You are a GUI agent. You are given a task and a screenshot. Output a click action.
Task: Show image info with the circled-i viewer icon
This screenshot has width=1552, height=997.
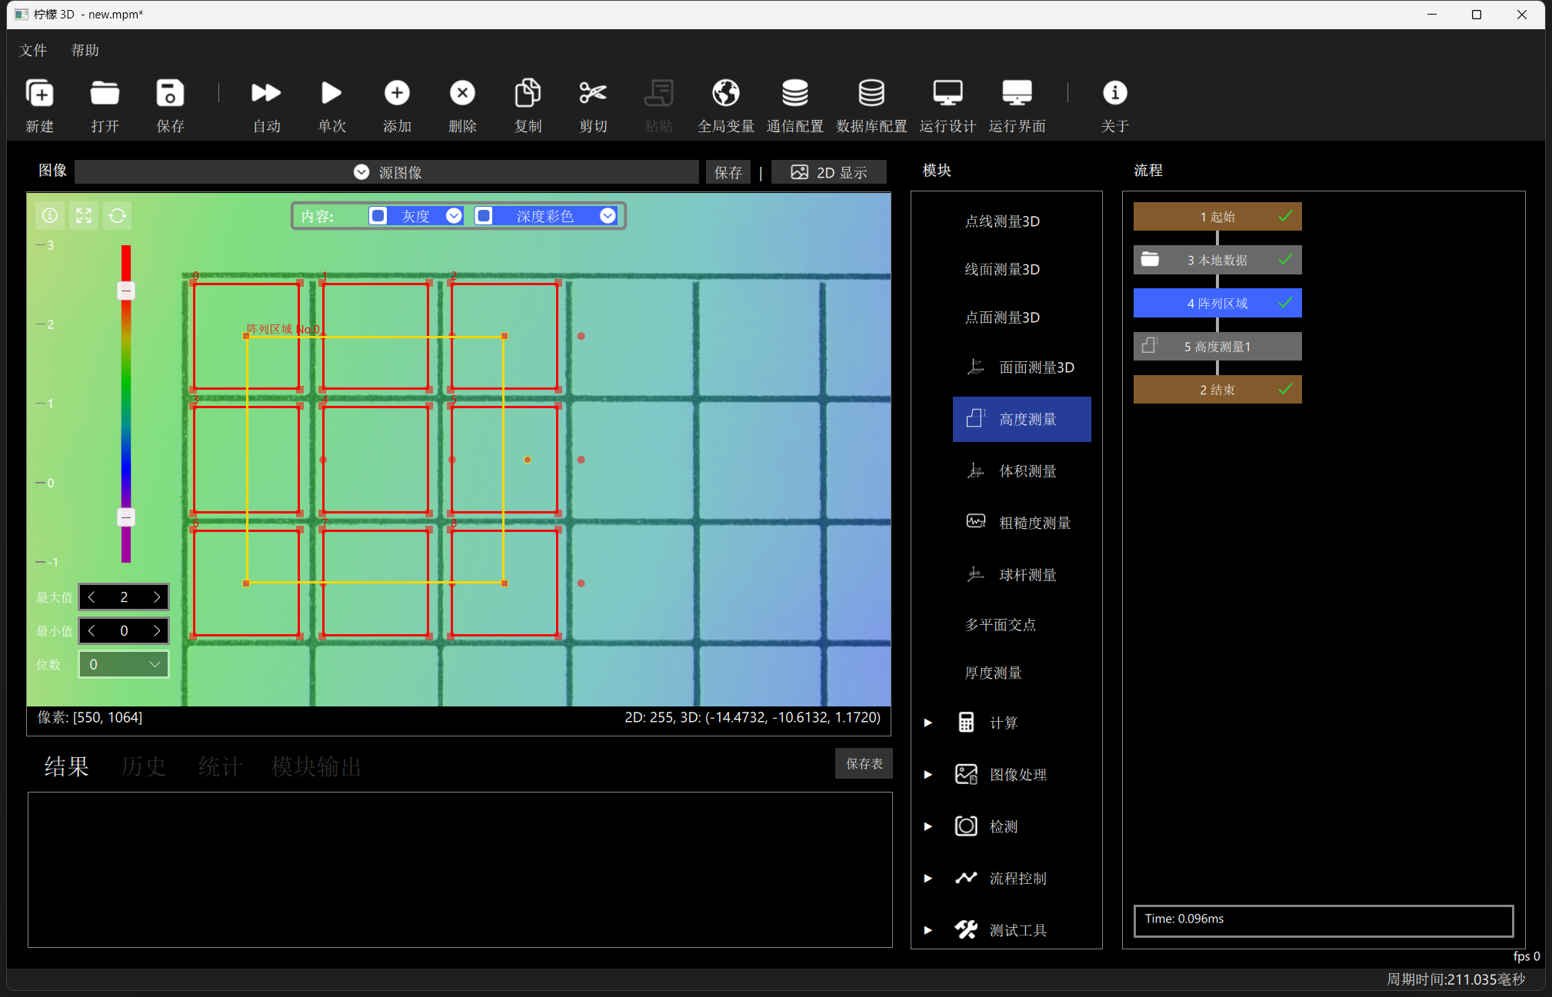50,216
